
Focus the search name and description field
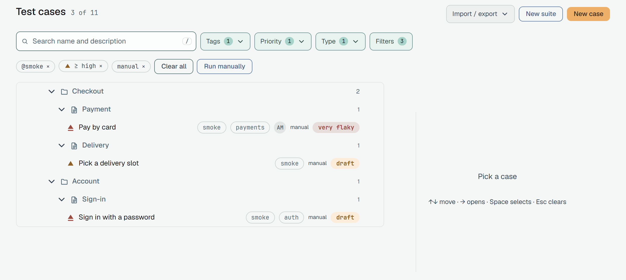pyautogui.click(x=106, y=41)
